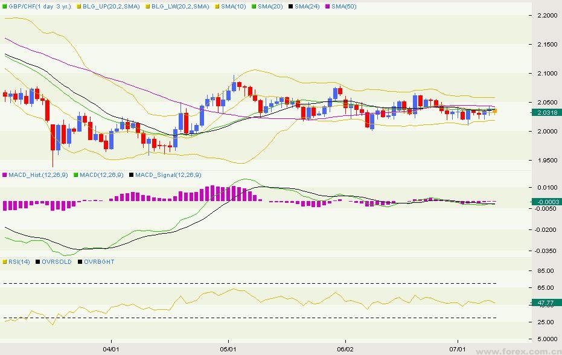Click the RSI(14) legend label
This screenshot has height=355, width=562.
(19, 261)
